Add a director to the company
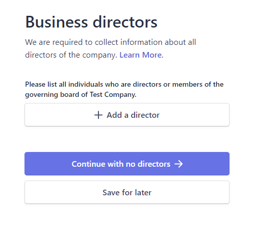This screenshot has width=277, height=232. tap(127, 115)
